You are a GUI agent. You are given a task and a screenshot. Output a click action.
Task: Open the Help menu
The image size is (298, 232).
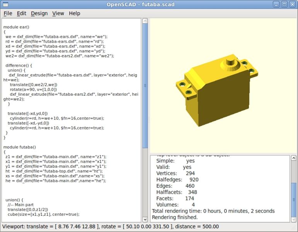pos(75,13)
